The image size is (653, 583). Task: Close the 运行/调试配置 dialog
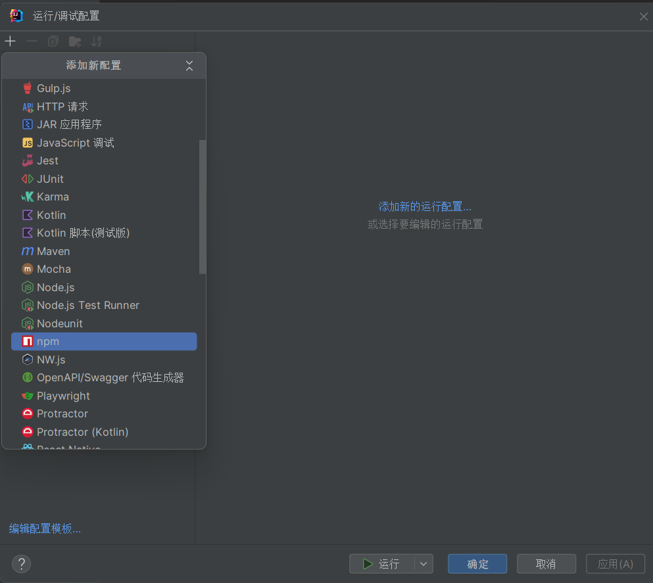click(643, 16)
